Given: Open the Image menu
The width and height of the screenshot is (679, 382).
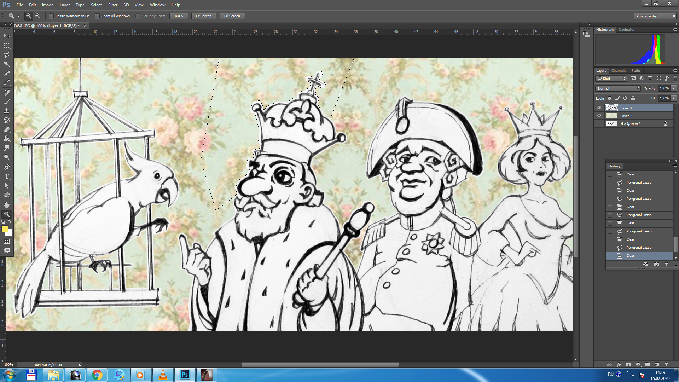Looking at the screenshot, I should [47, 5].
